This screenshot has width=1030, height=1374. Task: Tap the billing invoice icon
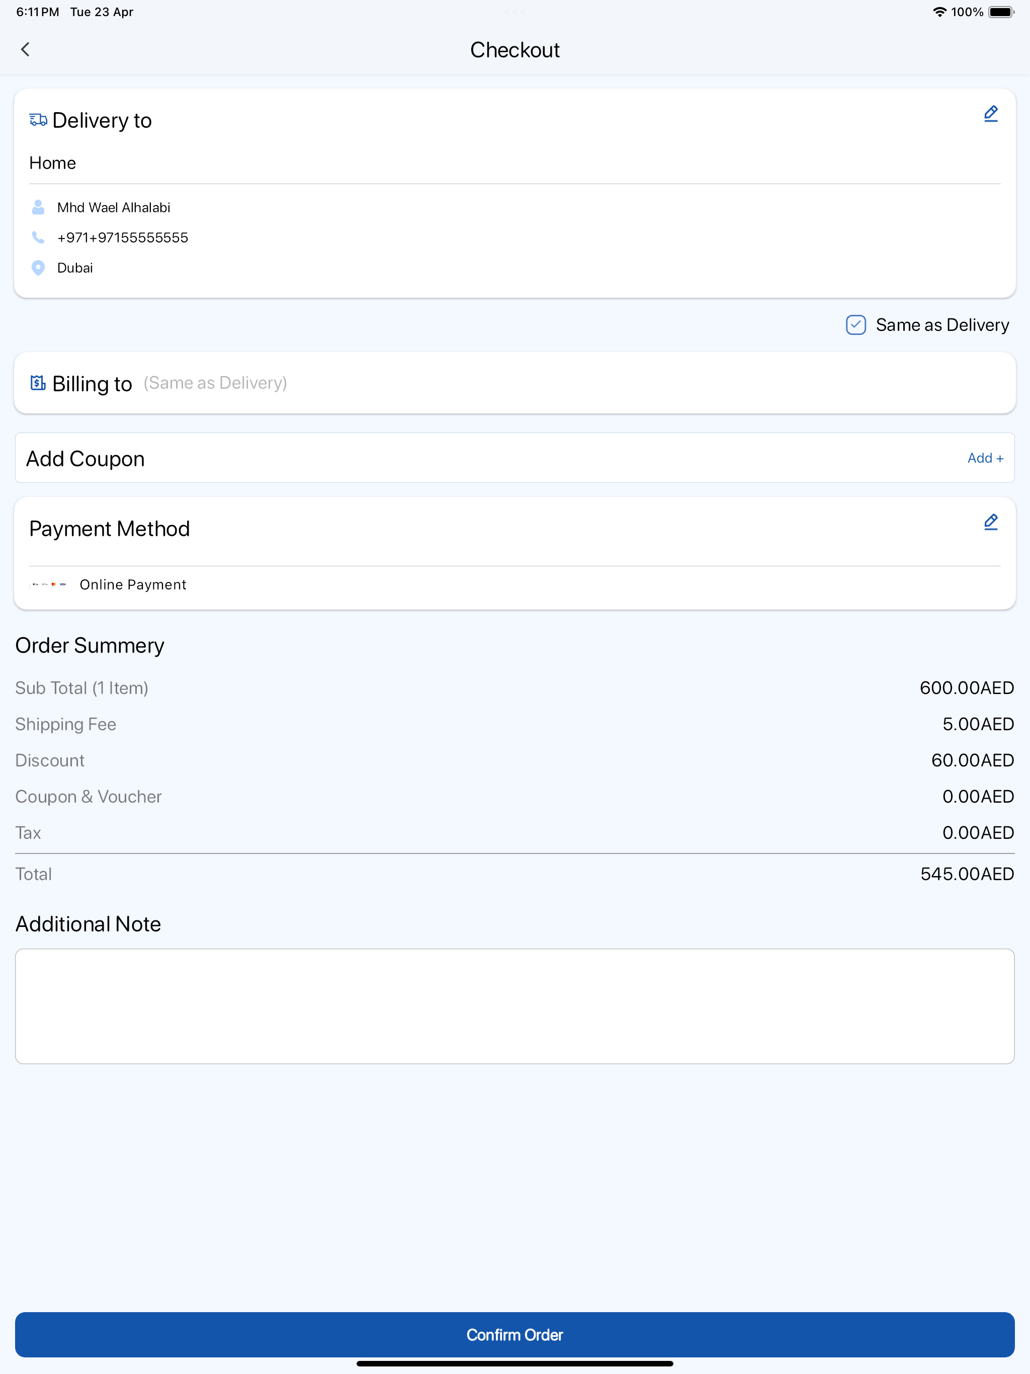(x=38, y=383)
